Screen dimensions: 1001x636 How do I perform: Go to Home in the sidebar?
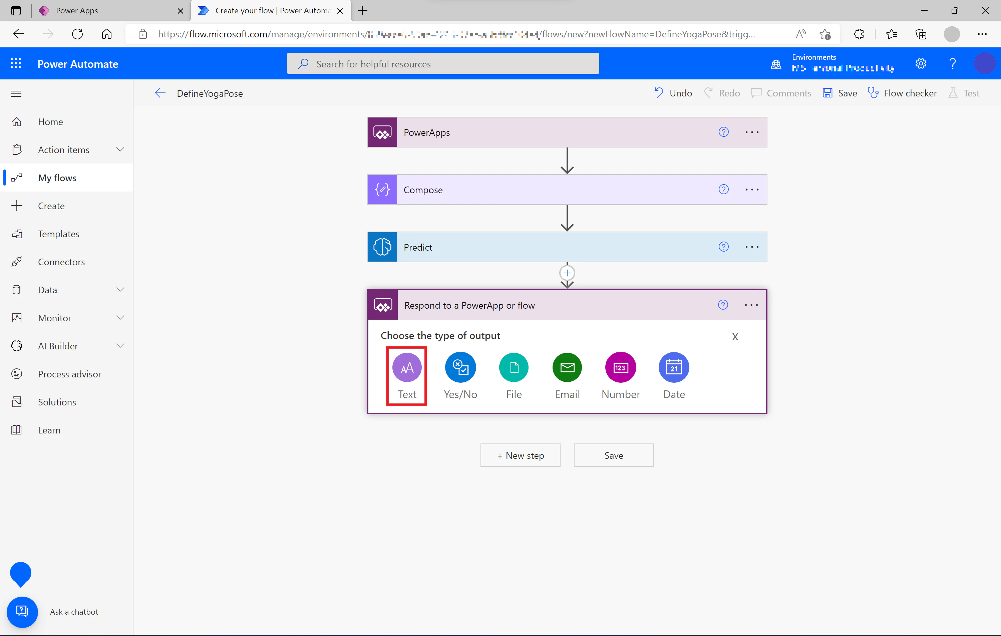(66, 122)
